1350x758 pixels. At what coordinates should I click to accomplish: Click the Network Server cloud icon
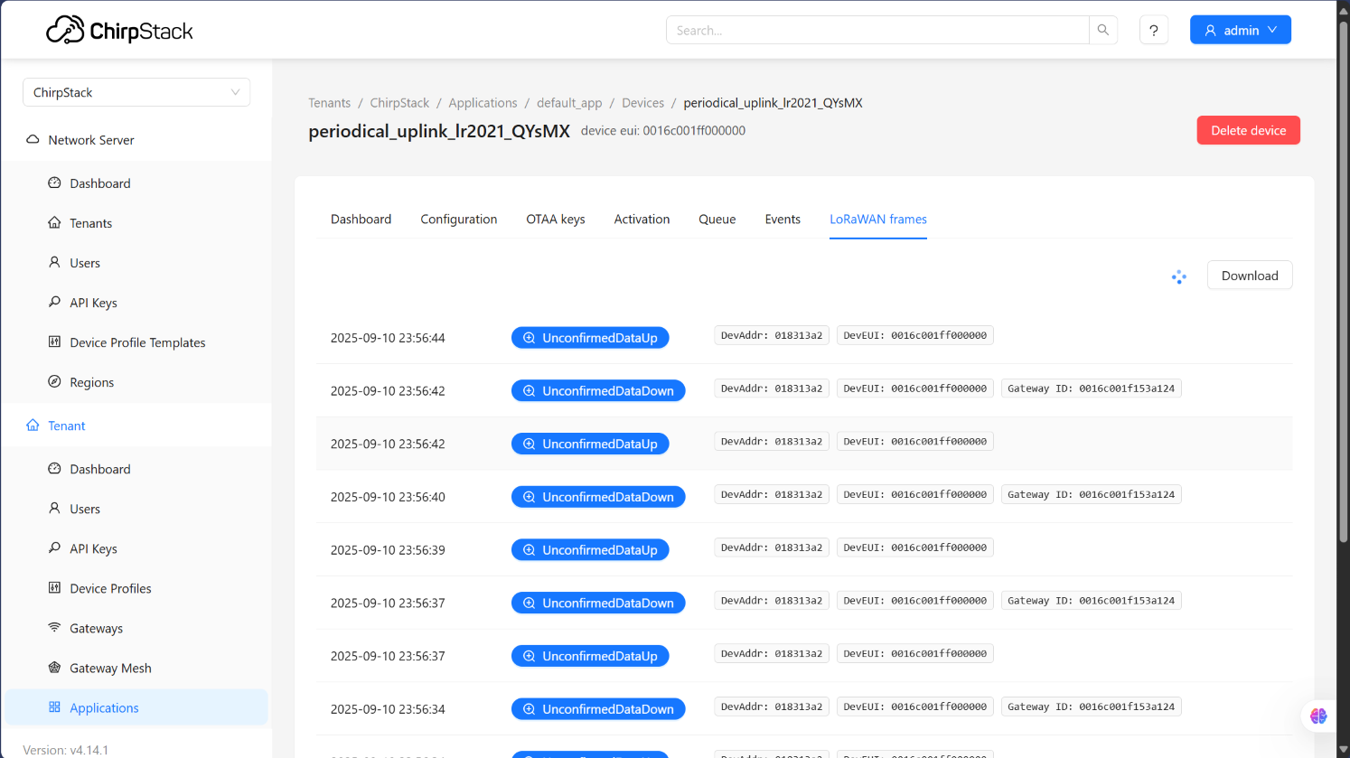click(x=33, y=140)
